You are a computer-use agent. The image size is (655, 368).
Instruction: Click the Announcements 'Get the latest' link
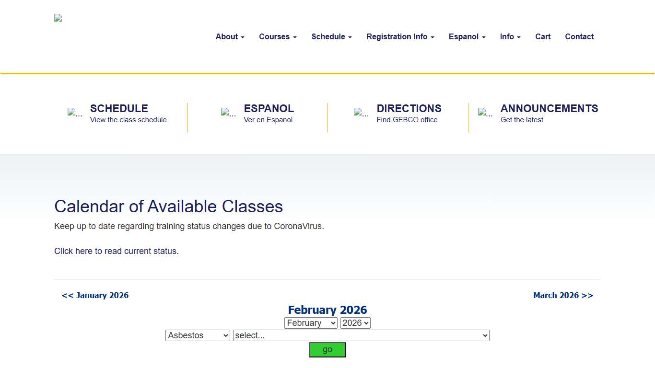tap(522, 120)
